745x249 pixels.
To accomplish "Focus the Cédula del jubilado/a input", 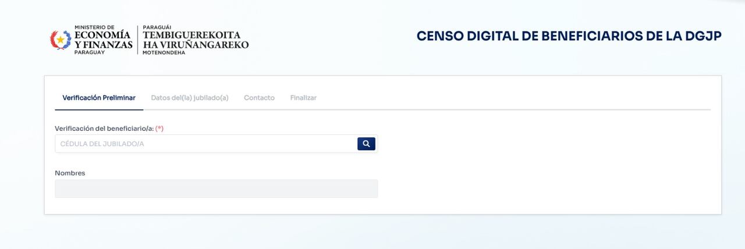I will tap(205, 144).
